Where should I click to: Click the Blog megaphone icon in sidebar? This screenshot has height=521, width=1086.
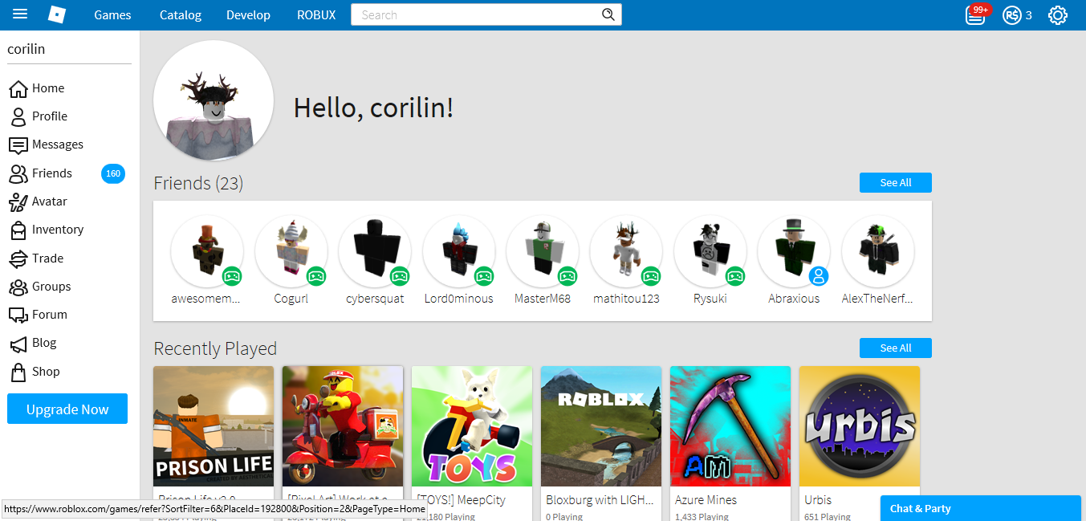pos(18,344)
